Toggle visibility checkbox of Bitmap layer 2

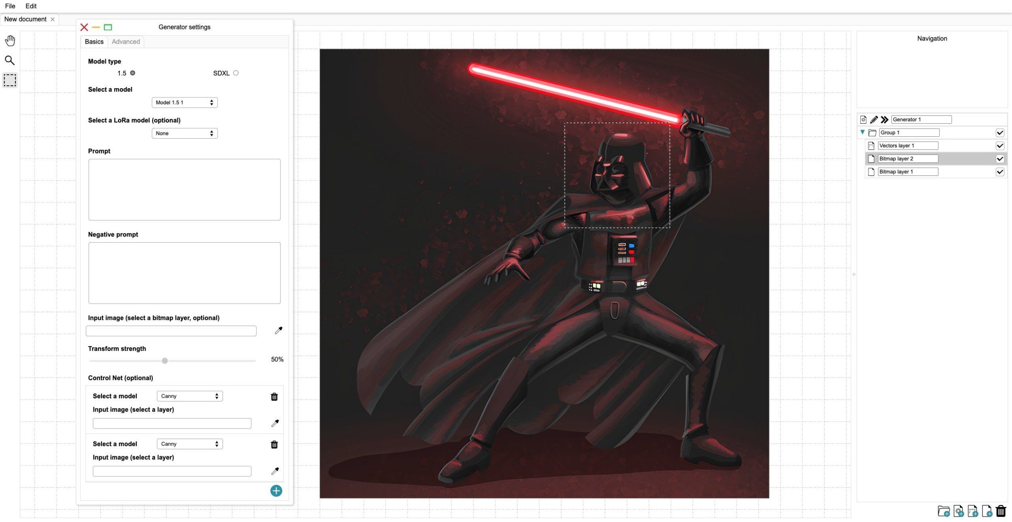coord(999,159)
